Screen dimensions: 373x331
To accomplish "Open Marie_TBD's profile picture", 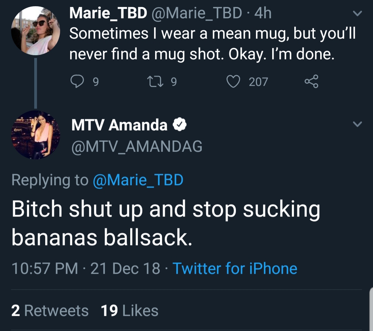I will coord(36,31).
